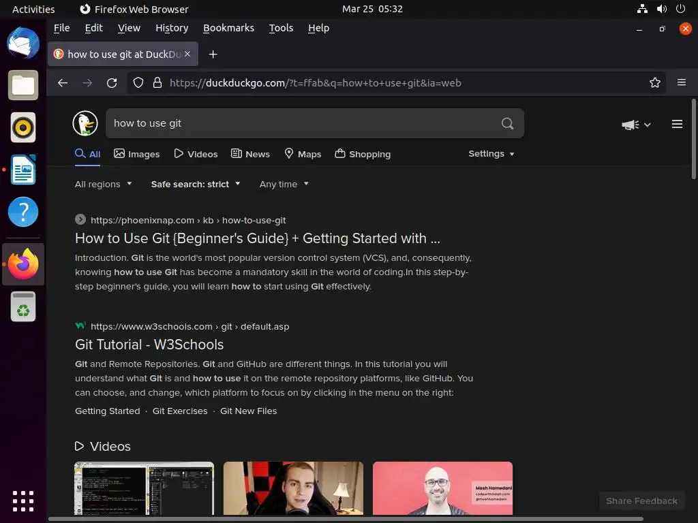Open 'How to Use Git {Beginner's Guide}' result
This screenshot has height=523, width=698.
click(x=257, y=238)
